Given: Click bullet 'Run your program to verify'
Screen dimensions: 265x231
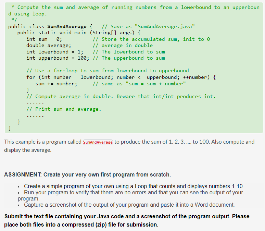Looking at the screenshot, I should pyautogui.click(x=130, y=195).
